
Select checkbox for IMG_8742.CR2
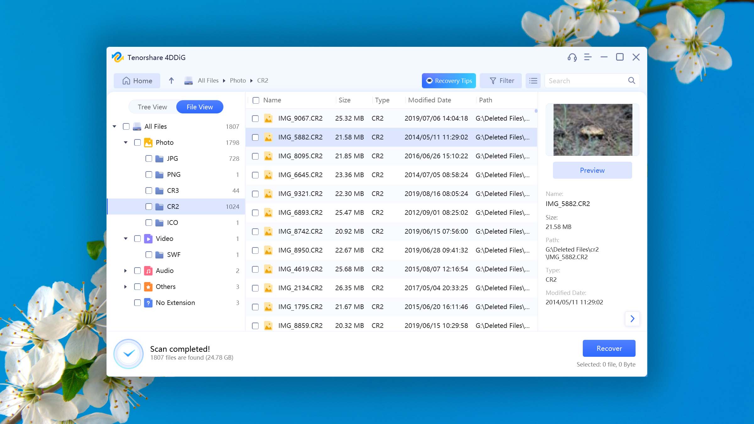tap(255, 231)
